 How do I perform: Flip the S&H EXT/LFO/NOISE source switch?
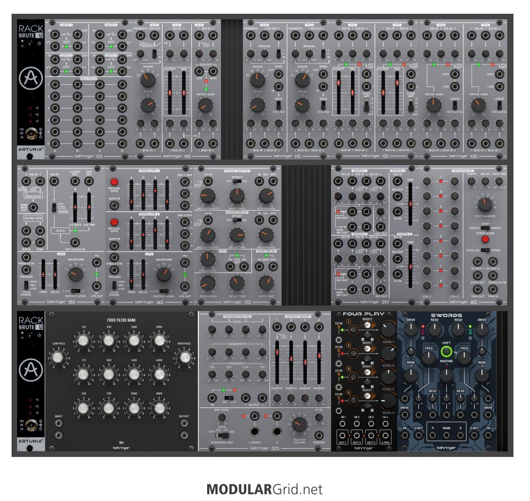pos(54,208)
